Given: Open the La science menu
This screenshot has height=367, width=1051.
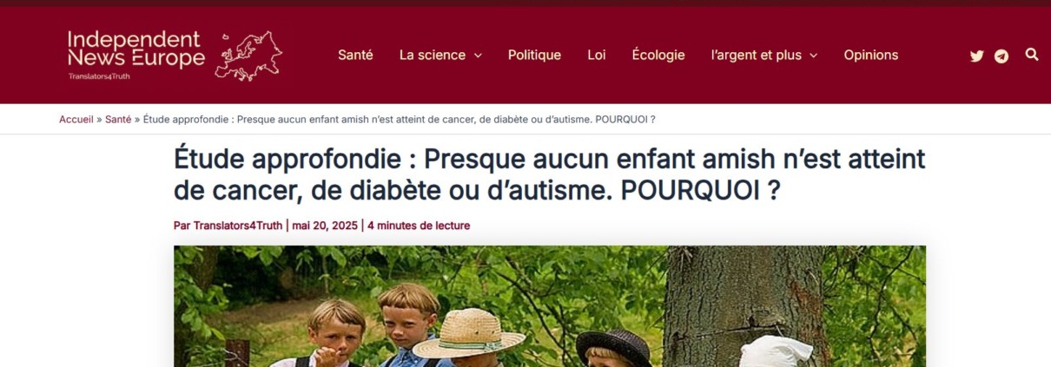Looking at the screenshot, I should 433,55.
